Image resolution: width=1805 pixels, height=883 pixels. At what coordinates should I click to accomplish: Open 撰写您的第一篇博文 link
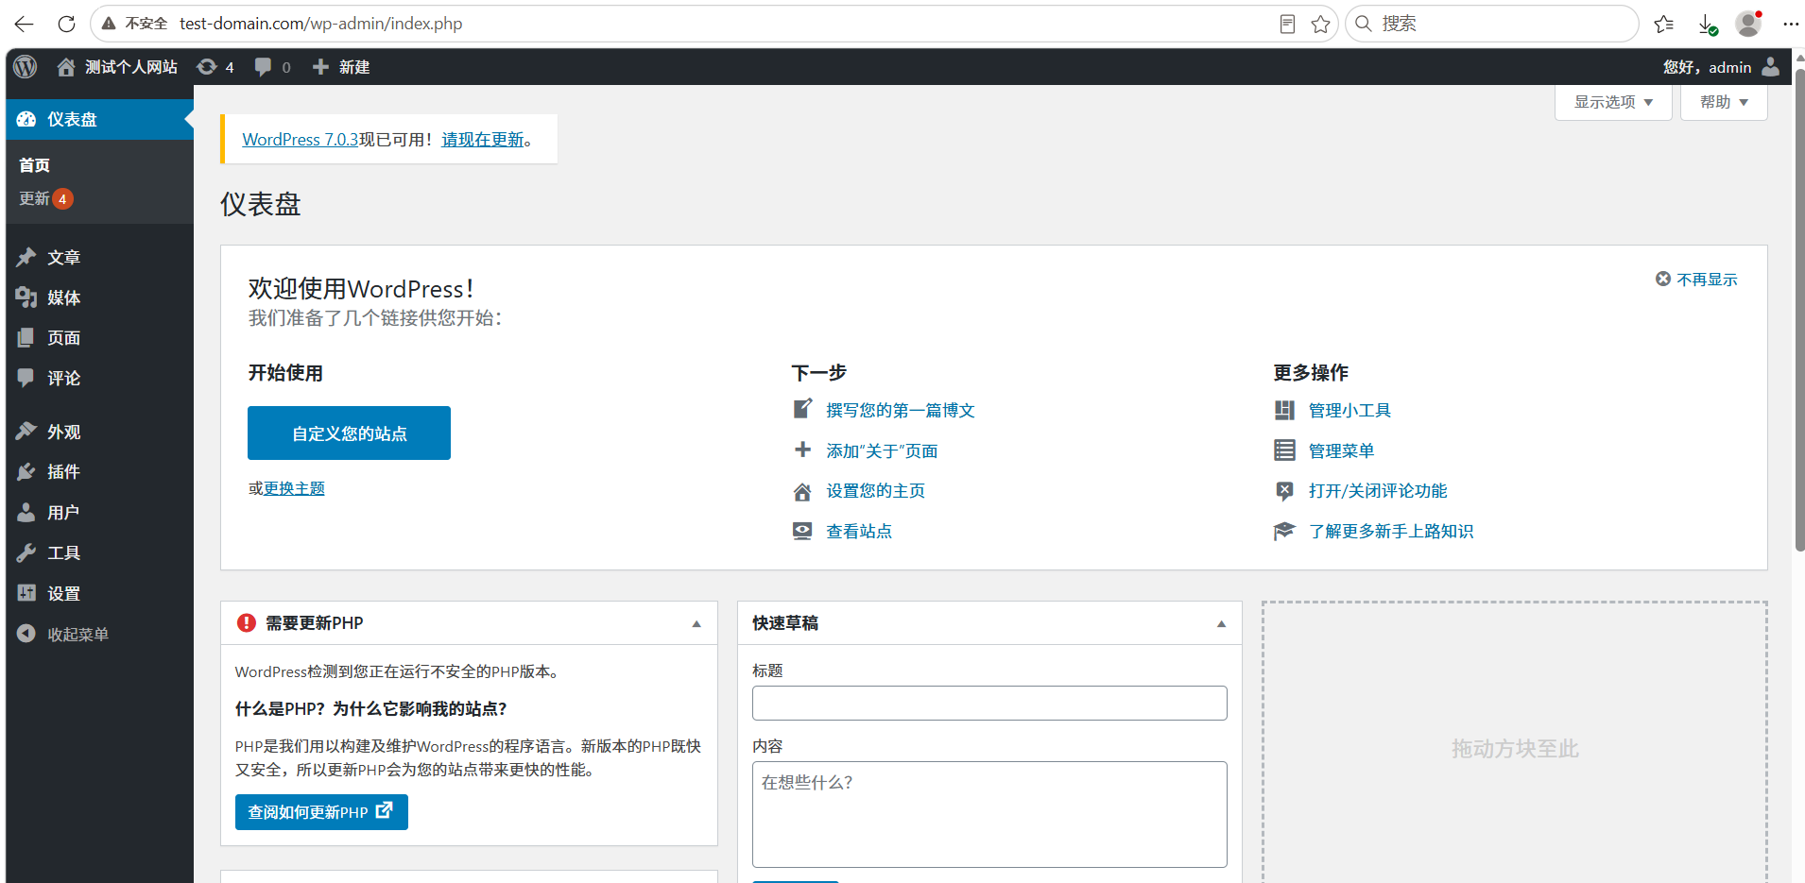pyautogui.click(x=901, y=410)
